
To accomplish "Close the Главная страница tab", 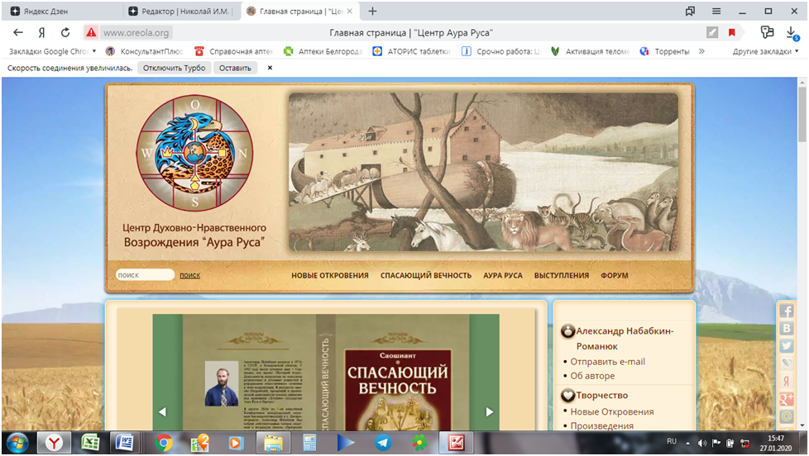I will 350,11.
